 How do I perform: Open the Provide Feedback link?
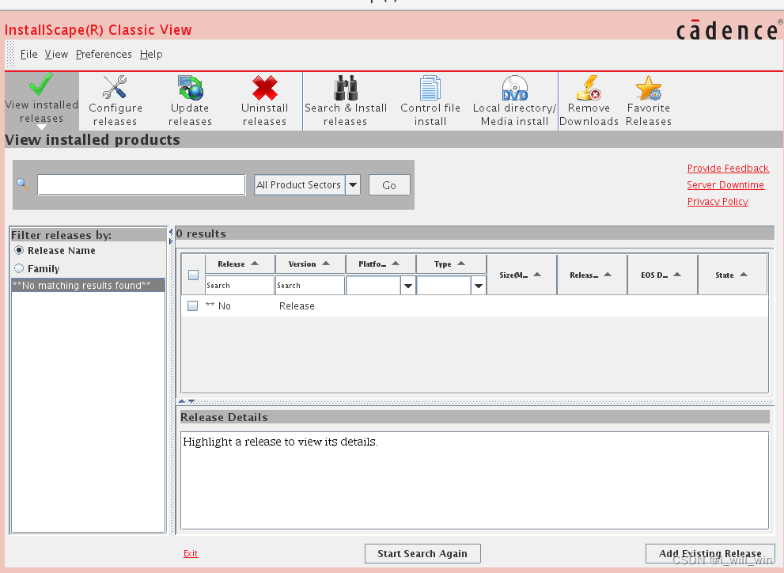pos(727,168)
